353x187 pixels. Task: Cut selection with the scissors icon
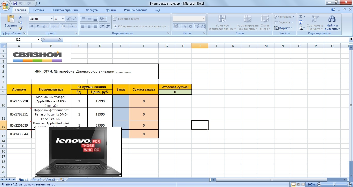coord(20,17)
